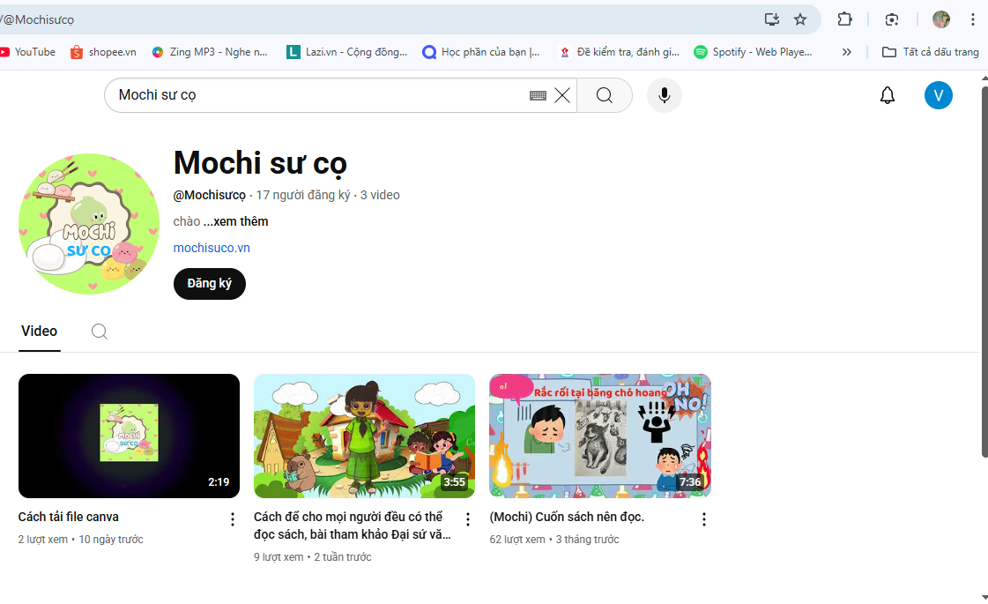The width and height of the screenshot is (988, 604).
Task: Play the Cách tải file canva thumbnail
Action: click(129, 436)
